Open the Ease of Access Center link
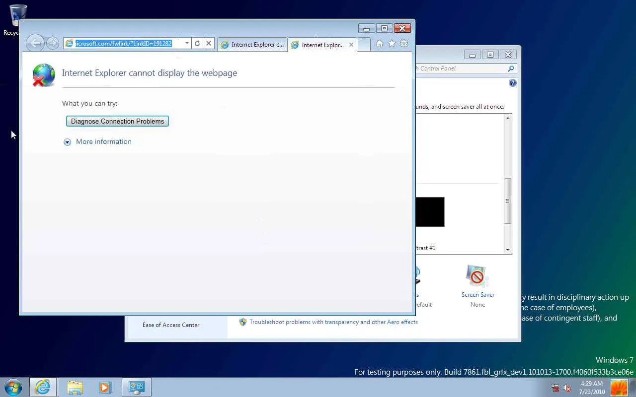Image resolution: width=636 pixels, height=397 pixels. (171, 325)
